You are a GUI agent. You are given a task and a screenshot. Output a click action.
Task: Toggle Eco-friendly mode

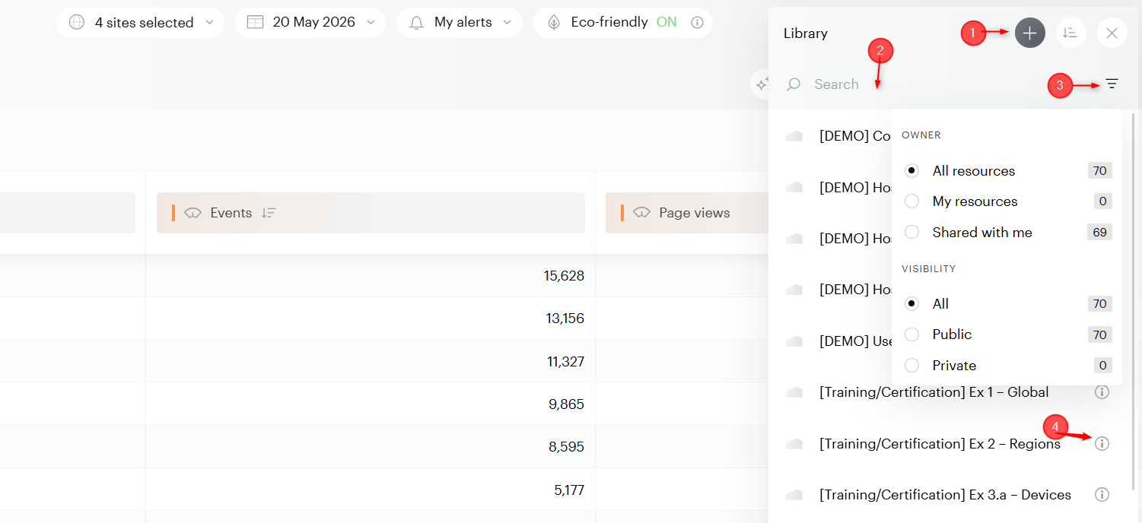tap(666, 23)
